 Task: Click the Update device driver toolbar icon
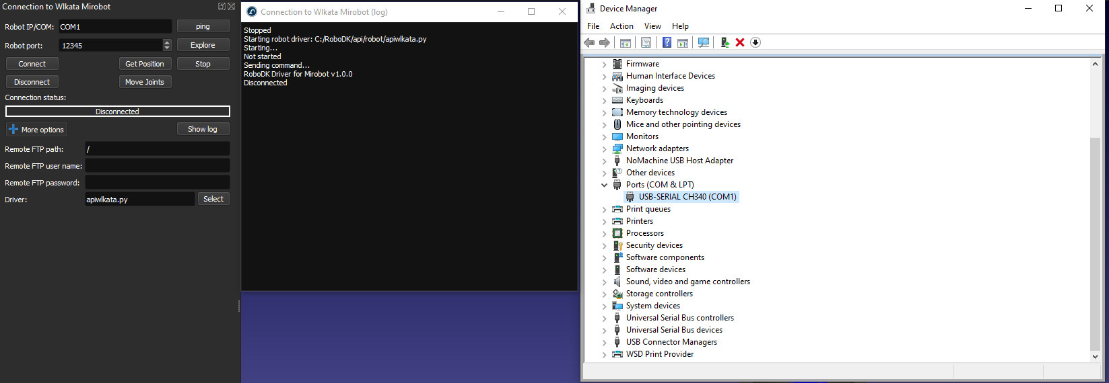[725, 42]
